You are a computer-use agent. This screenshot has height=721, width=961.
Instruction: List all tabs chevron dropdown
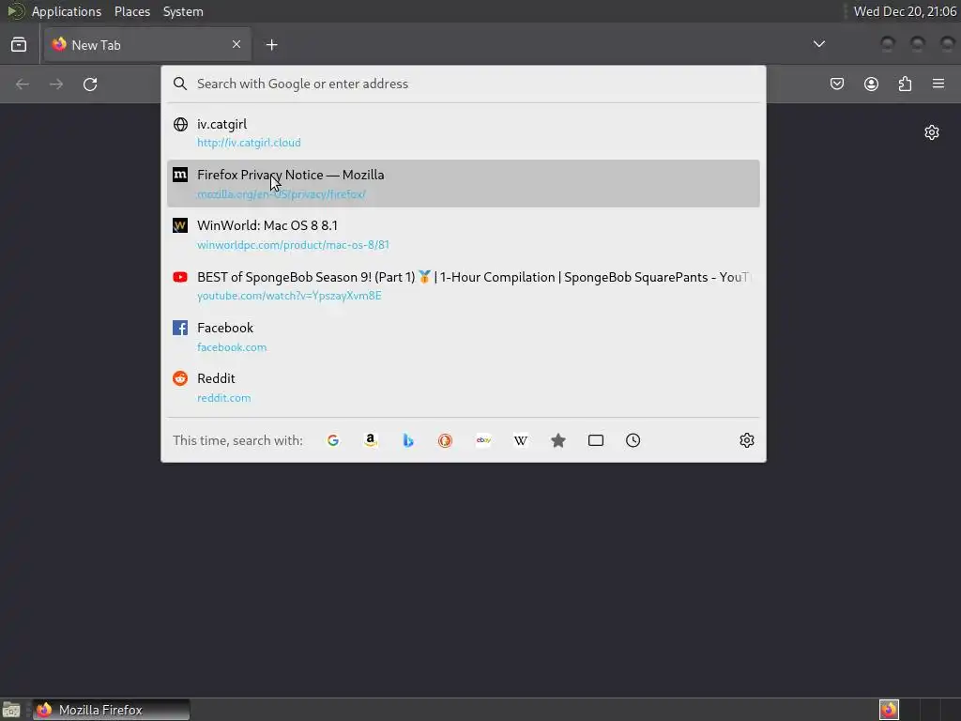click(818, 44)
